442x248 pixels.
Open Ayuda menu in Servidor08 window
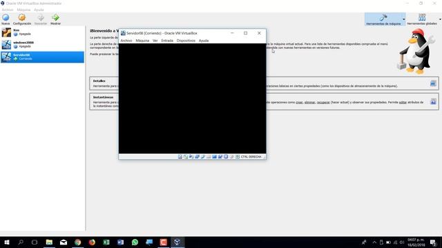[204, 41]
